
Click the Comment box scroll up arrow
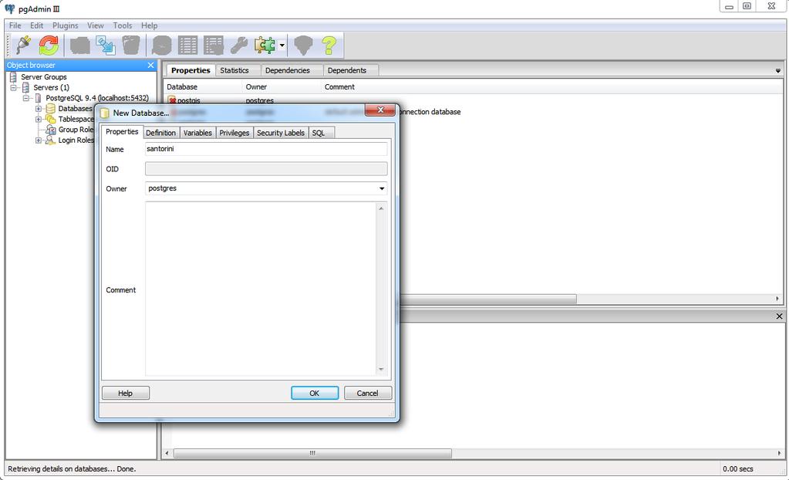point(382,208)
